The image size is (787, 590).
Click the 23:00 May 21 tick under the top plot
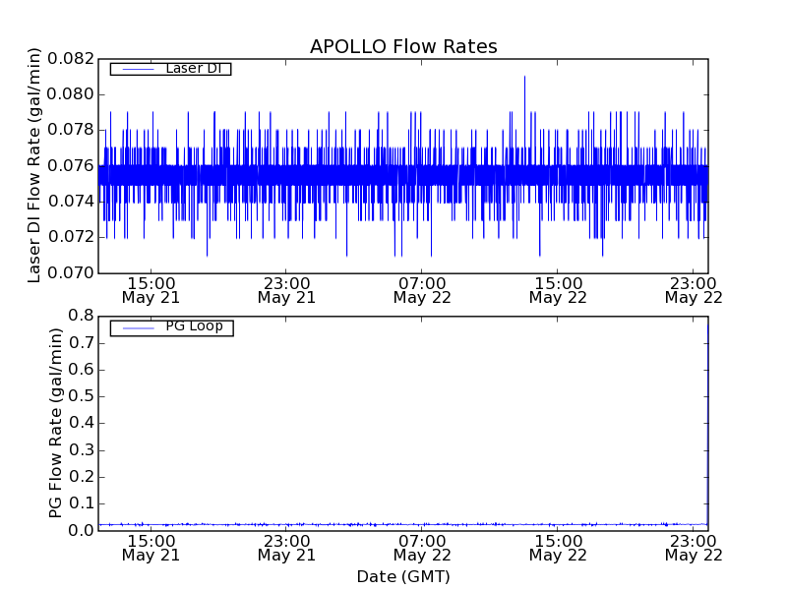[286, 289]
